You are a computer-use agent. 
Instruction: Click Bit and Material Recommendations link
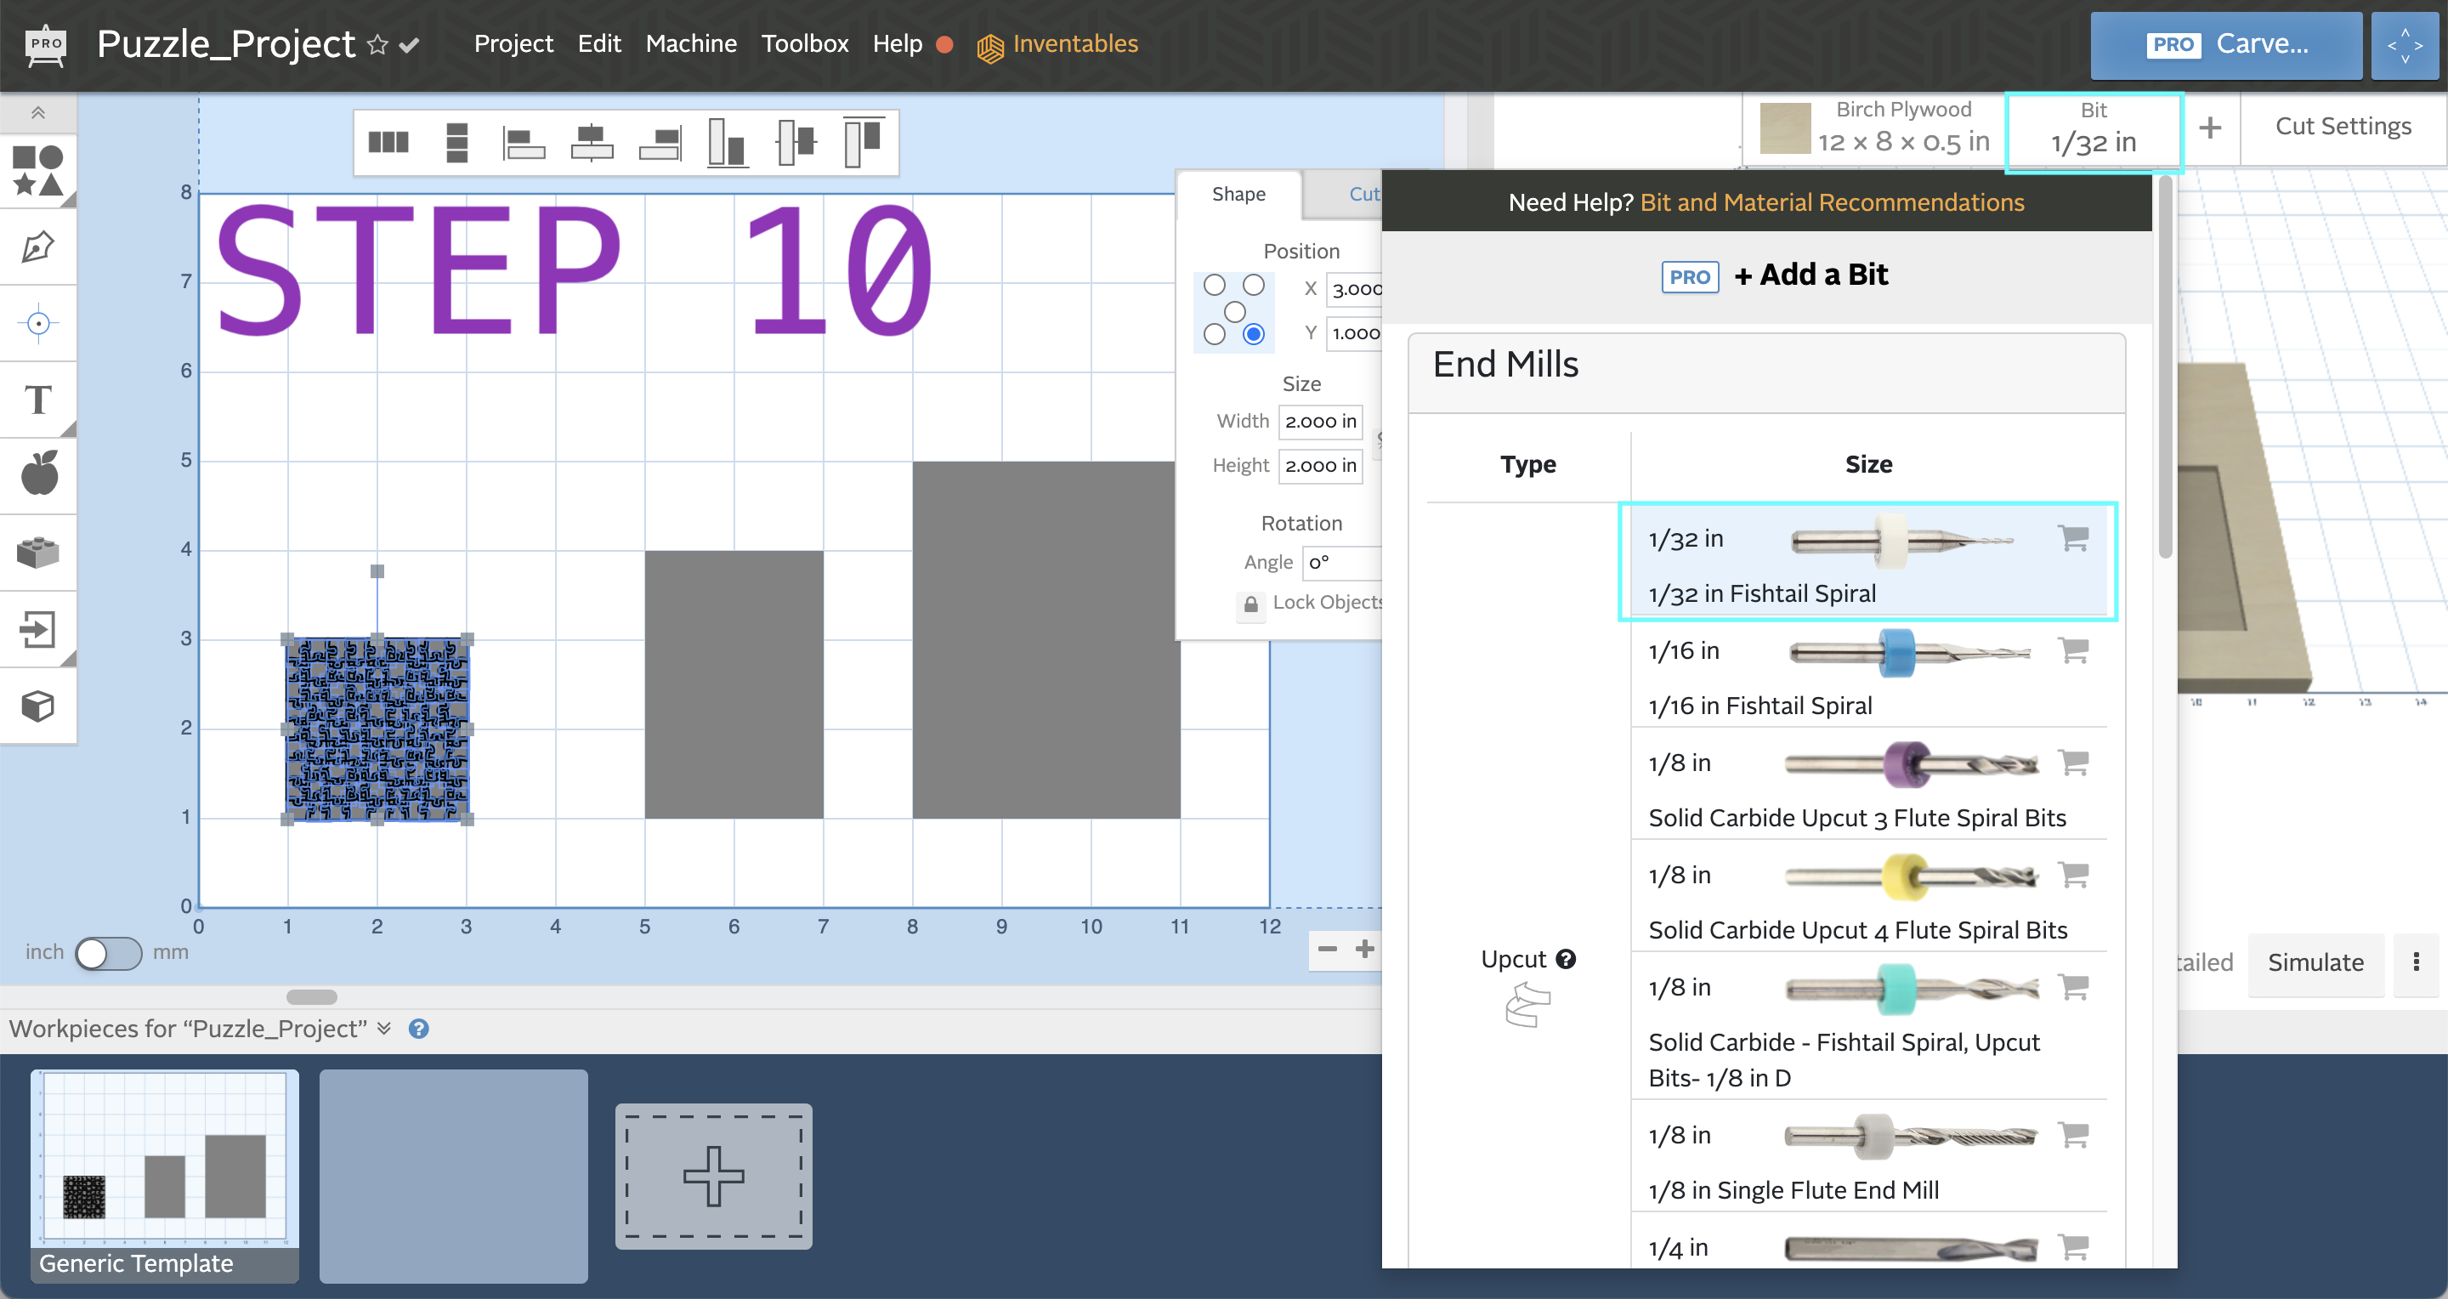point(1831,201)
